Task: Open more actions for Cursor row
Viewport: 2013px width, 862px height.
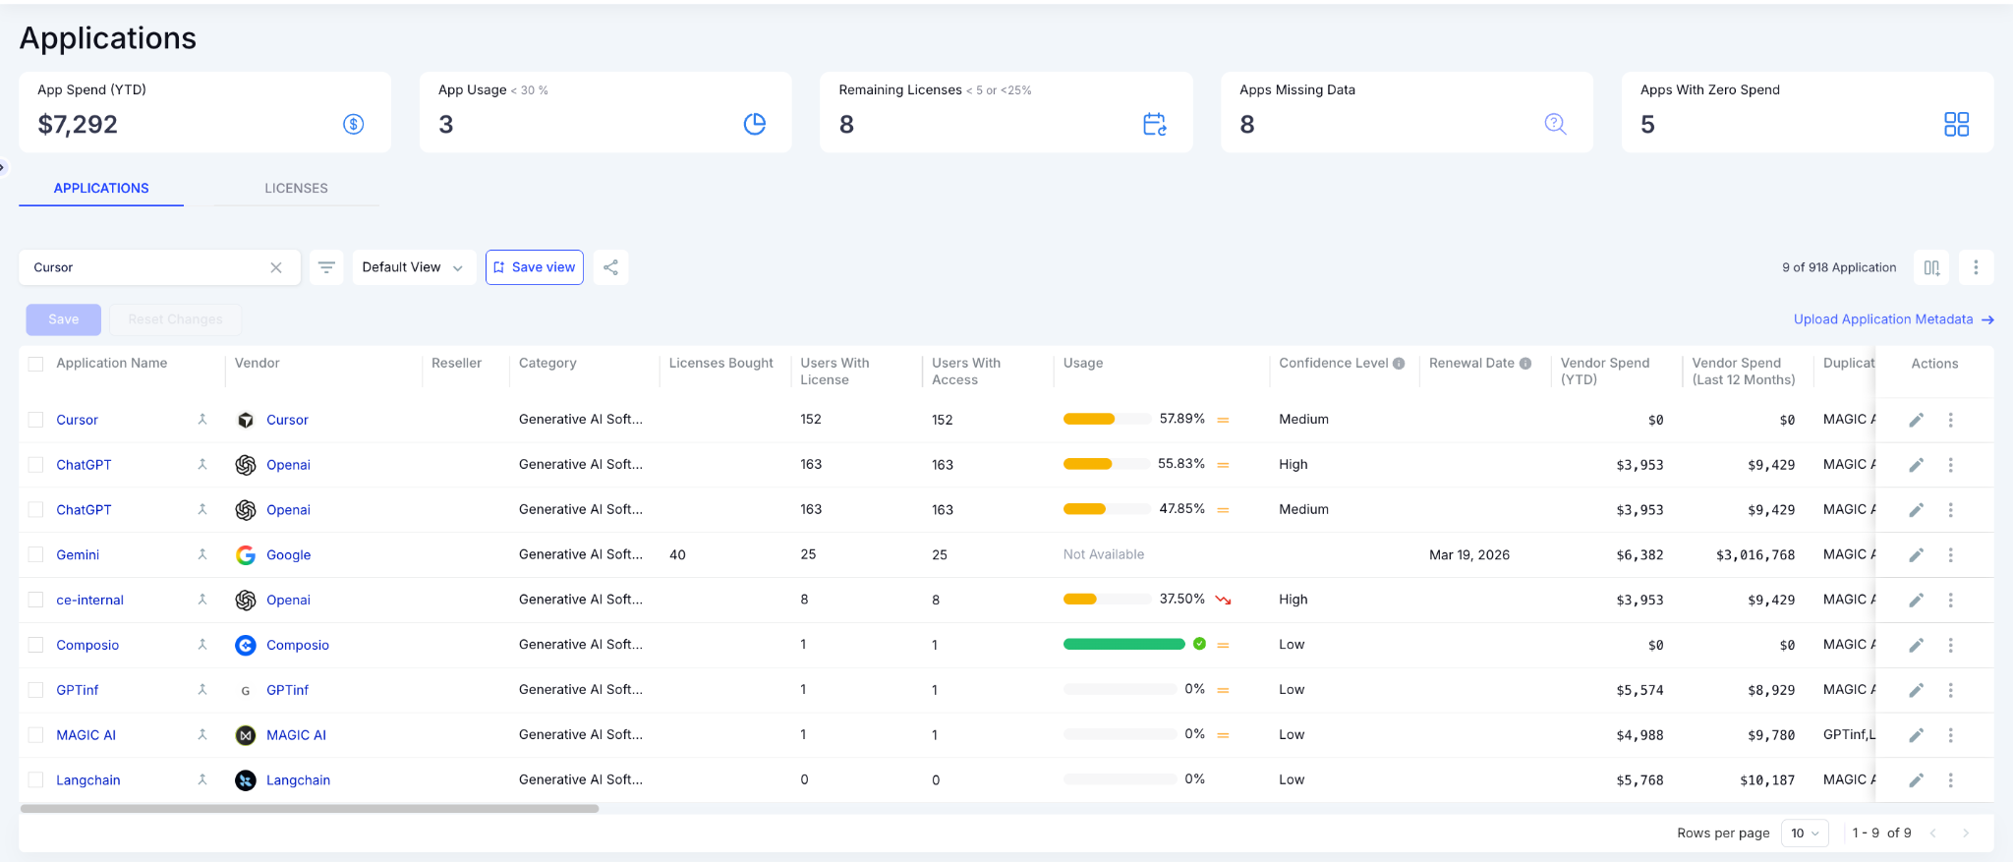Action: (1951, 420)
